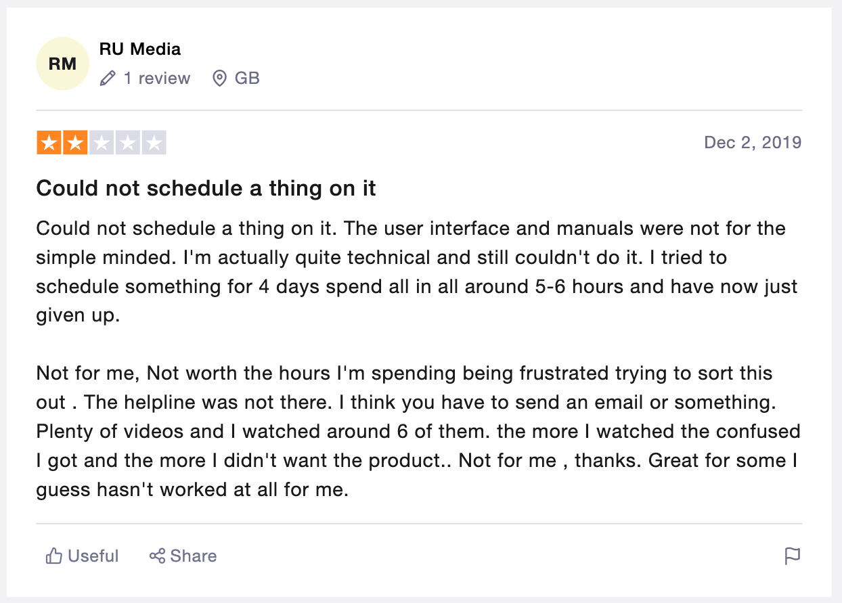Screen dimensions: 842x603
Task: Click the fourth gray rating star
Action: [128, 143]
